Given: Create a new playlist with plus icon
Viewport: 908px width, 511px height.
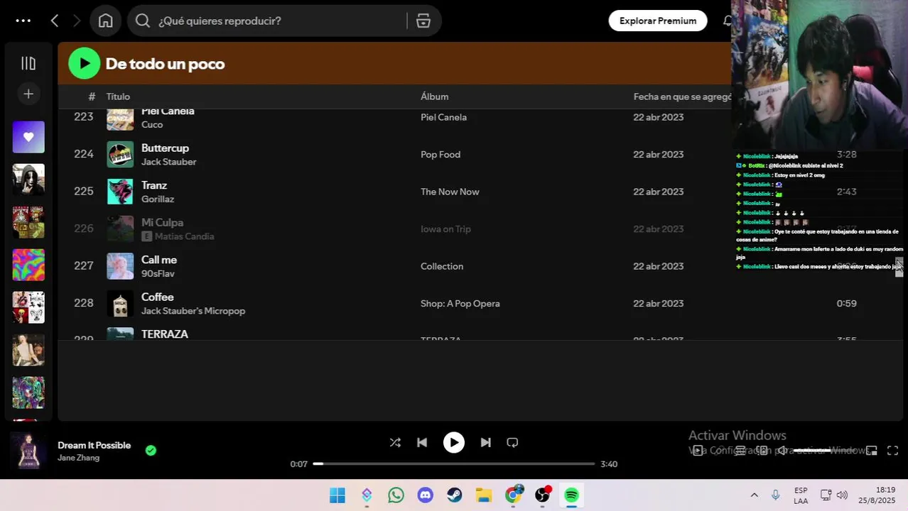Looking at the screenshot, I should click(x=28, y=94).
